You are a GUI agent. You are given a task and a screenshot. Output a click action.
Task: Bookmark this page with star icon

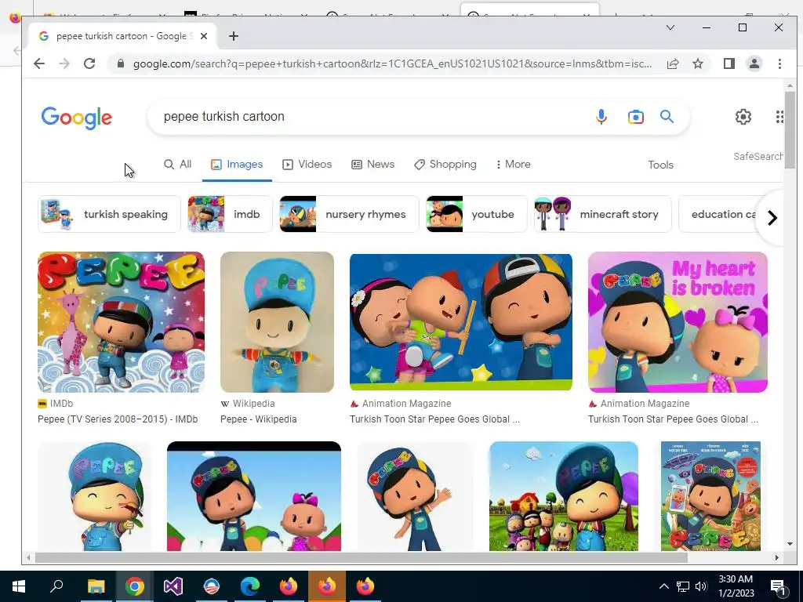point(697,63)
